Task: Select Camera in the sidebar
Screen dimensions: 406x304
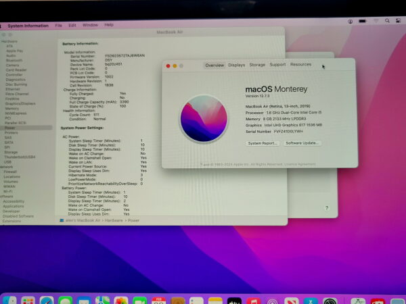Action: 12,65
